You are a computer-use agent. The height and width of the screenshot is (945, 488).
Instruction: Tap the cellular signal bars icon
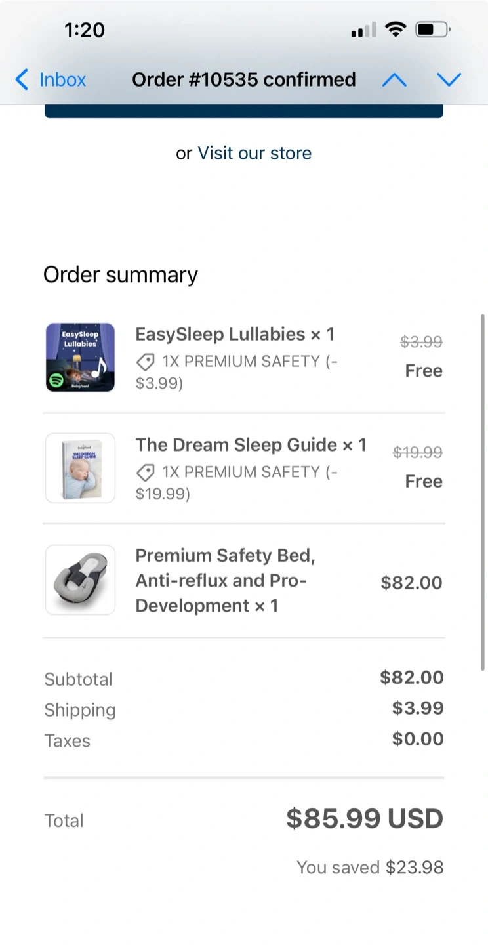pos(363,31)
